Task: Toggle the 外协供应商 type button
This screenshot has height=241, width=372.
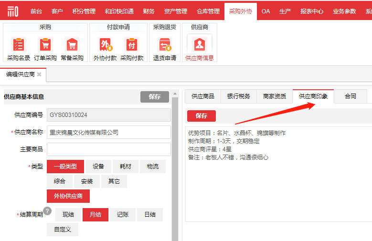Action: 68,196
